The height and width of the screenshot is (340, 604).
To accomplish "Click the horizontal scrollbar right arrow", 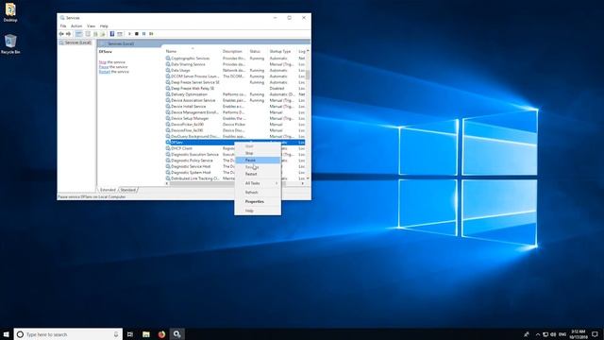I will (x=303, y=183).
